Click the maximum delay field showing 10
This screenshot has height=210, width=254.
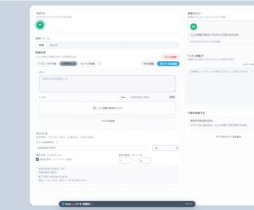145,161
